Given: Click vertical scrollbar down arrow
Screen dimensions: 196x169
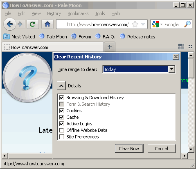Looking at the screenshot, I should pyautogui.click(x=191, y=149).
